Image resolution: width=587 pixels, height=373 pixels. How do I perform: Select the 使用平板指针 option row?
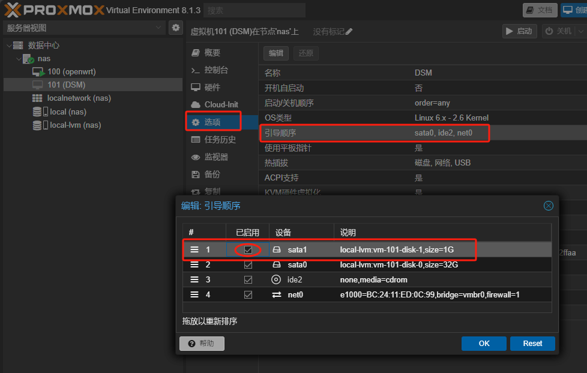point(423,148)
